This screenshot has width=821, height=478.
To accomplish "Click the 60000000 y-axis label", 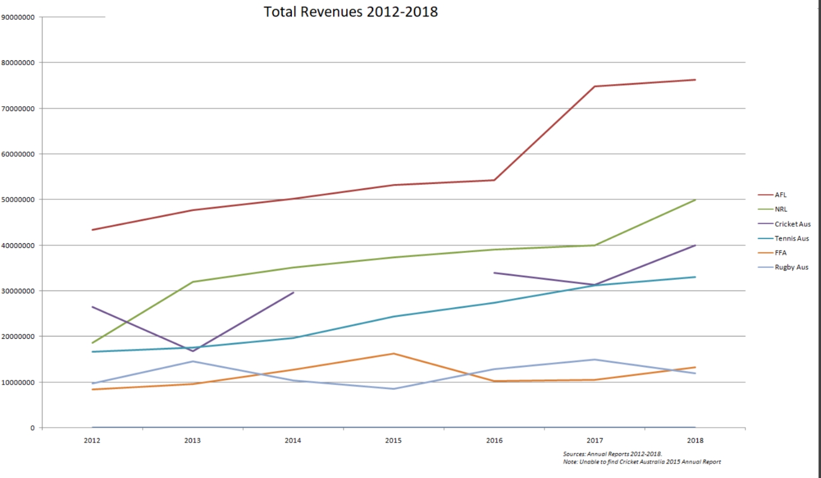I will [18, 154].
